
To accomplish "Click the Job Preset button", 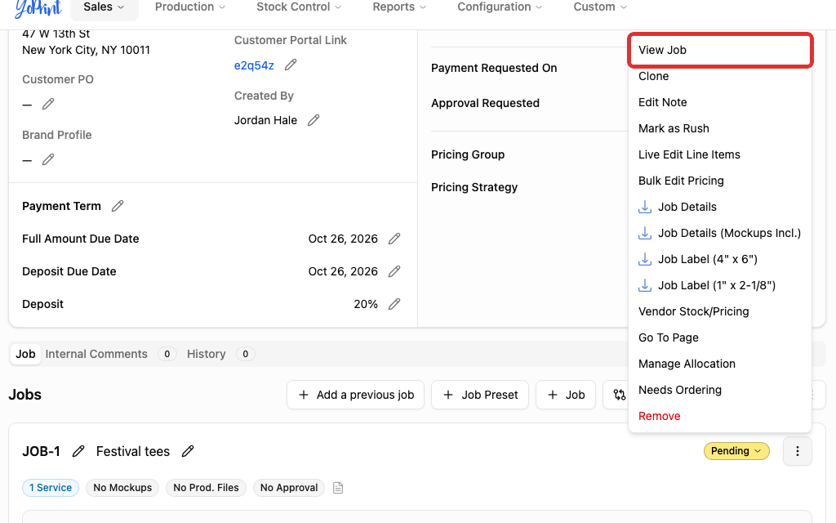I will [480, 395].
